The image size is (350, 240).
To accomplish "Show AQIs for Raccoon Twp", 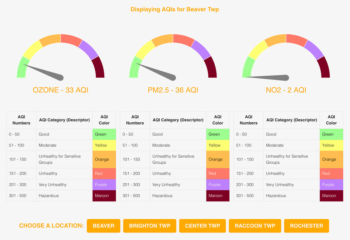I will coord(255,226).
